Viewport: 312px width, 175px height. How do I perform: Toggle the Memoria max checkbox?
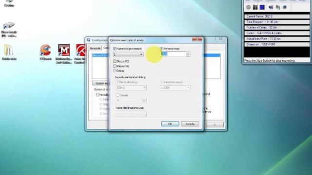coord(161,49)
